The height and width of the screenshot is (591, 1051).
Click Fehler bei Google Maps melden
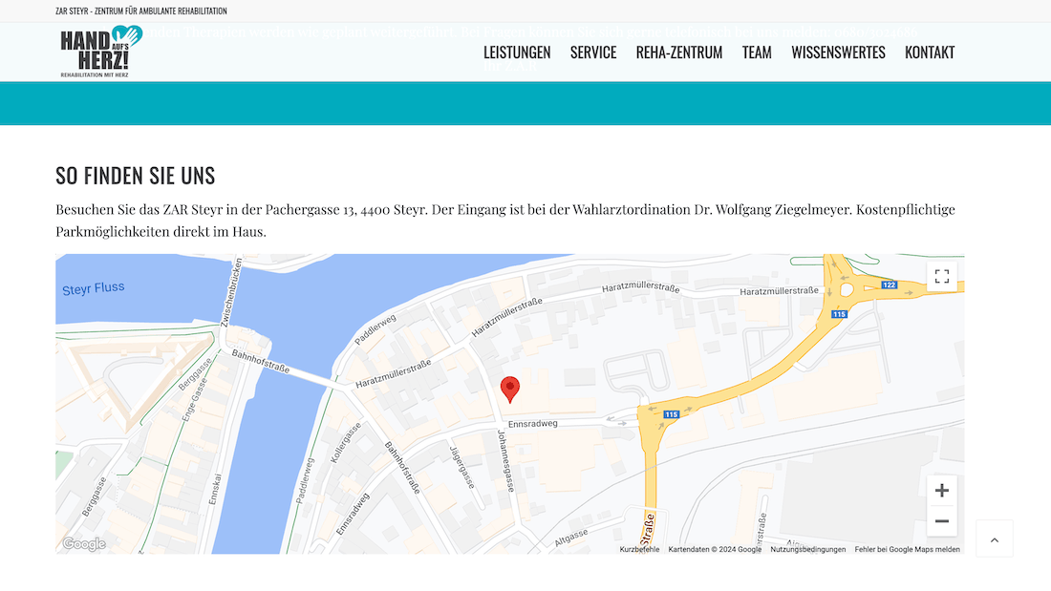point(907,549)
